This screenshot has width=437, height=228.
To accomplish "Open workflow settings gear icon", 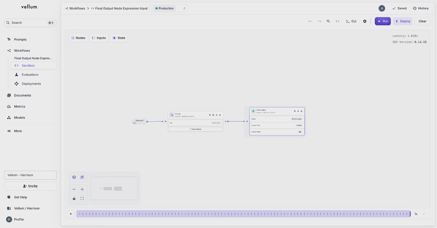I will tap(365, 21).
